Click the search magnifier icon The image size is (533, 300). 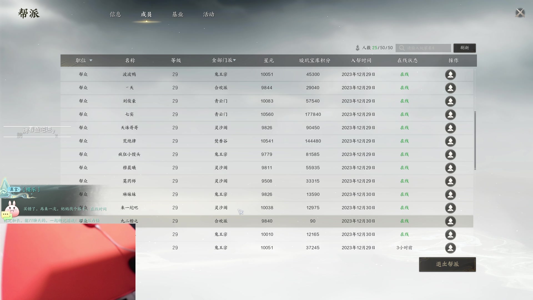pos(402,48)
